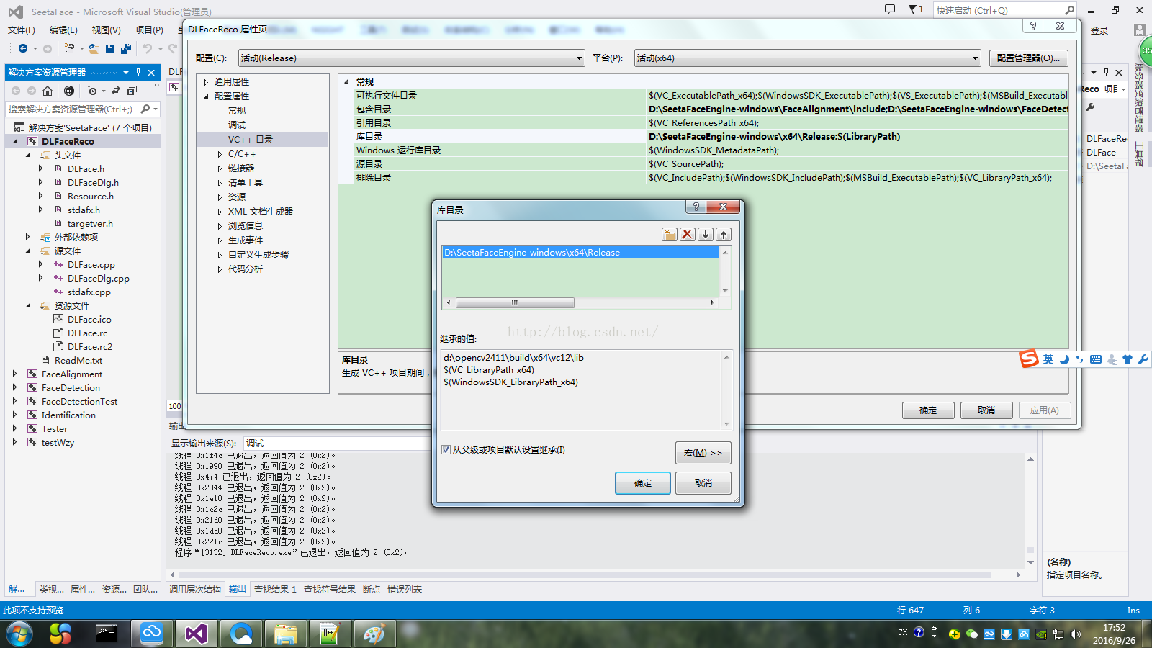Image resolution: width=1152 pixels, height=648 pixels.
Task: Select the 包含目录 property row
Action: (711, 109)
